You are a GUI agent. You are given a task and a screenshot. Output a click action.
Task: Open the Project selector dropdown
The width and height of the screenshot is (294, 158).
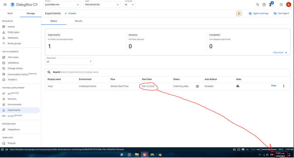pos(62,4)
